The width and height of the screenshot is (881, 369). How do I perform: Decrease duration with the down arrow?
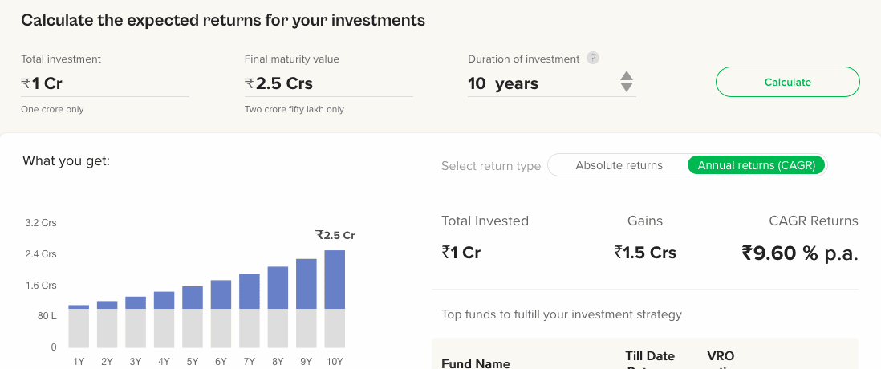pyautogui.click(x=627, y=87)
